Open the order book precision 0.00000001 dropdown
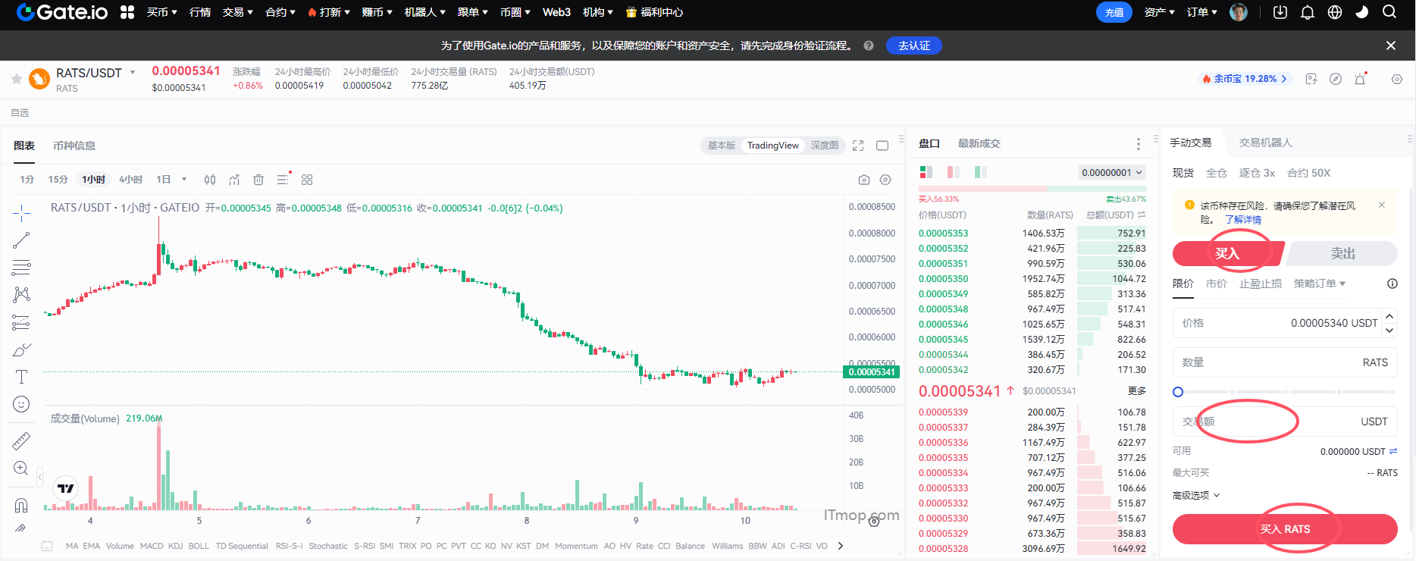 1111,172
